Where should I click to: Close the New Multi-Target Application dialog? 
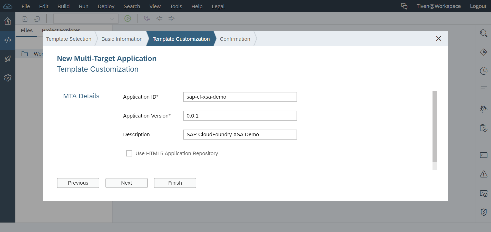(439, 38)
